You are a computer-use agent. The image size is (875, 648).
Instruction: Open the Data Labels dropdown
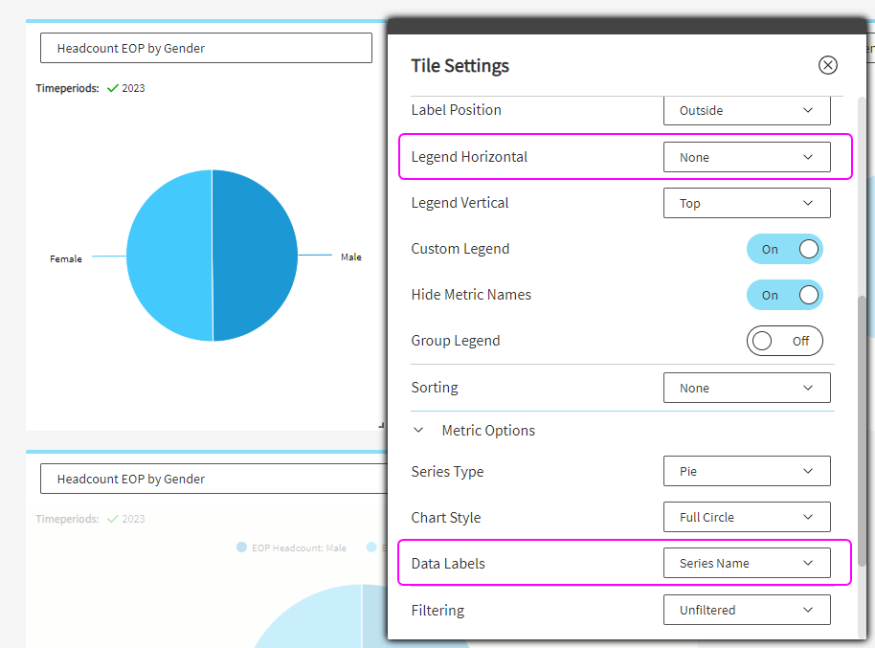click(x=746, y=563)
